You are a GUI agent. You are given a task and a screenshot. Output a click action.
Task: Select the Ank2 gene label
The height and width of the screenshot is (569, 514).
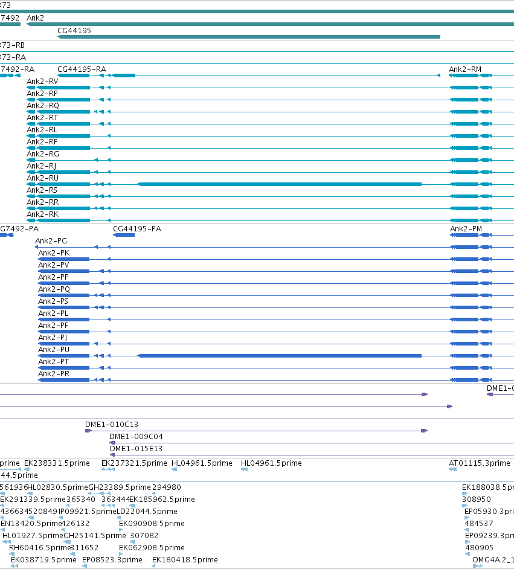35,18
